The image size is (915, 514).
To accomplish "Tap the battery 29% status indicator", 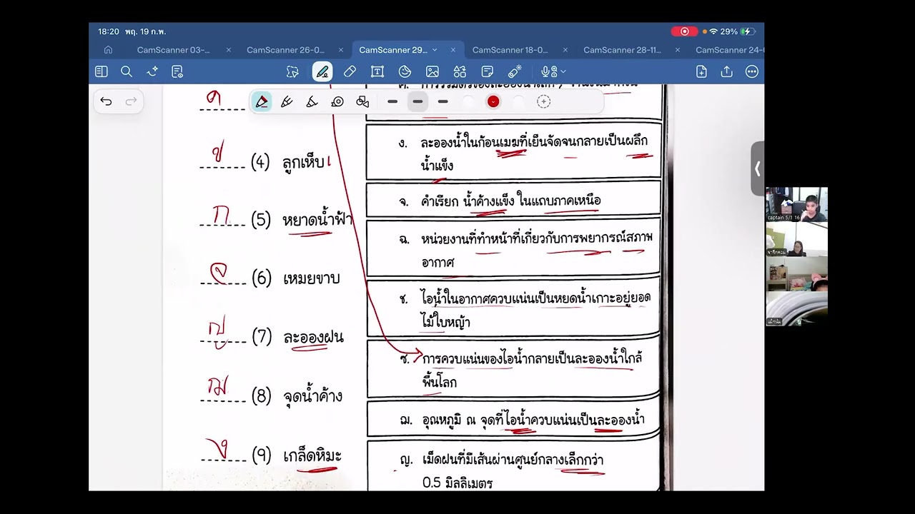I will point(738,31).
